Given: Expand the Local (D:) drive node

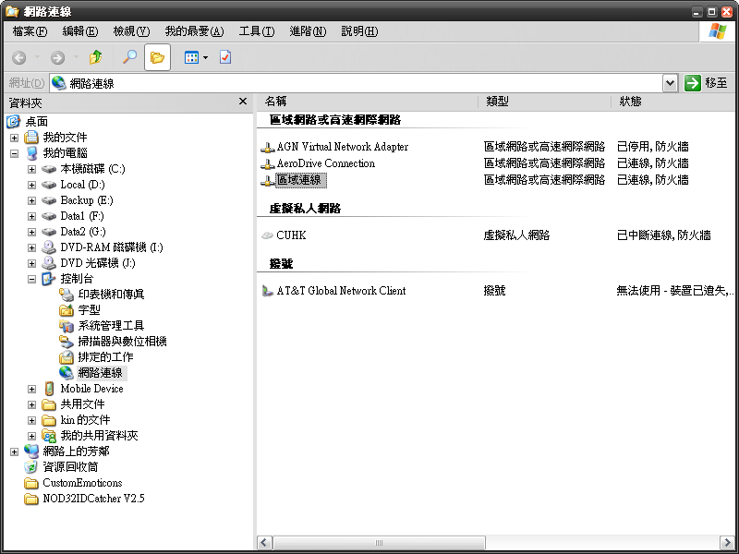Looking at the screenshot, I should (x=32, y=185).
